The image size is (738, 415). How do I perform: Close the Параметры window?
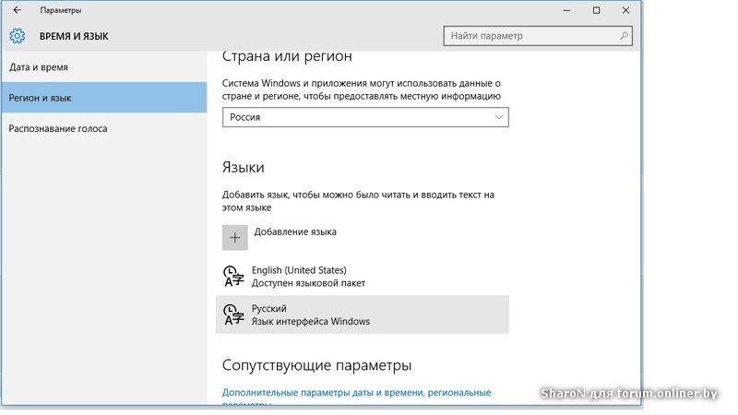625,10
